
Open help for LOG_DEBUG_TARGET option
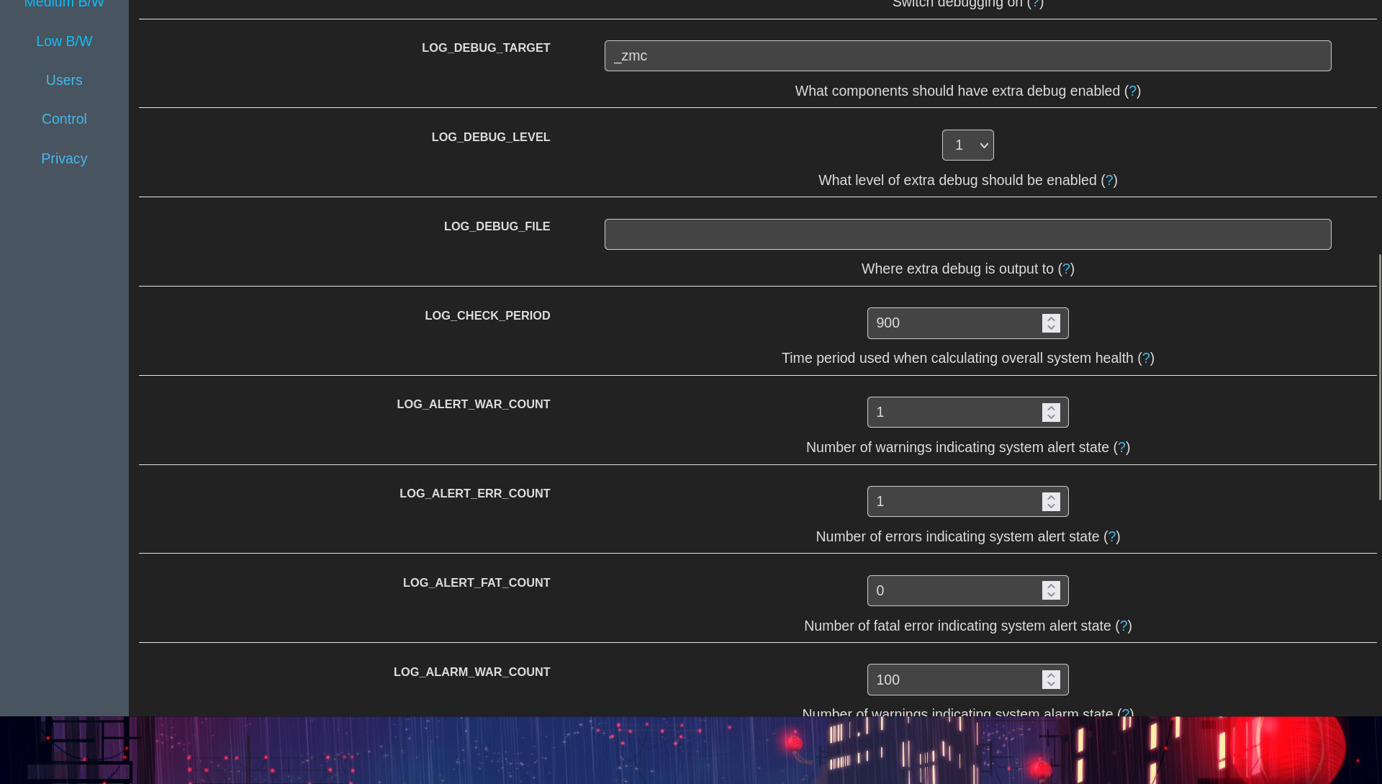[1132, 91]
